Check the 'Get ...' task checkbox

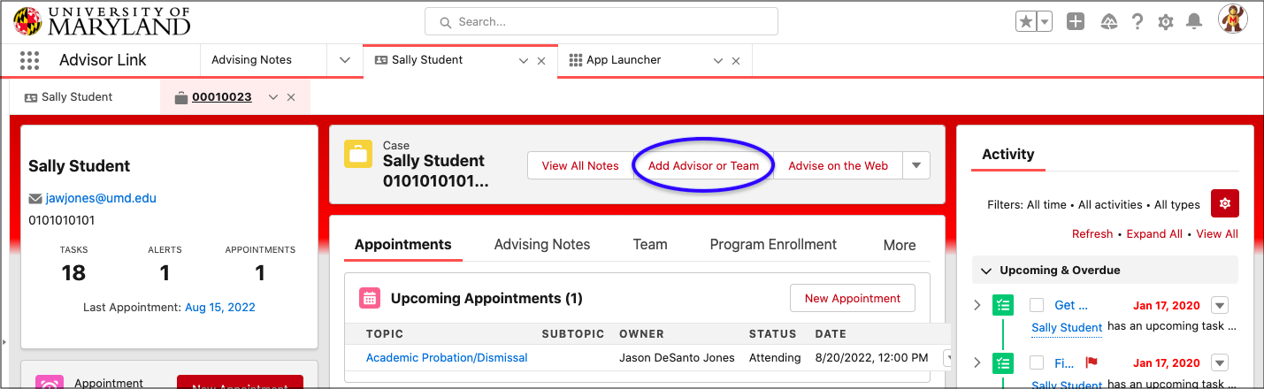(1037, 306)
